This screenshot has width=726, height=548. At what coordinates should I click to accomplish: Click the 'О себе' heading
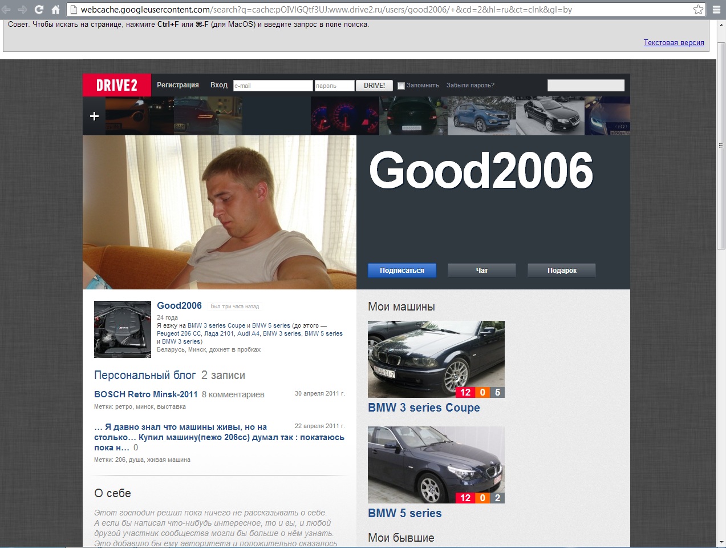112,493
